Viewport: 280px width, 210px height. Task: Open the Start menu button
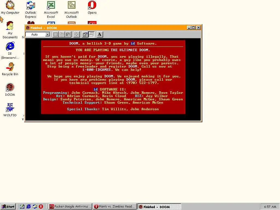coord(8,207)
